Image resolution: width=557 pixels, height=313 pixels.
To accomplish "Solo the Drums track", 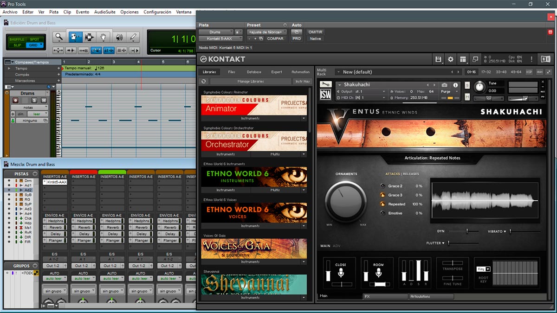I will (34, 100).
